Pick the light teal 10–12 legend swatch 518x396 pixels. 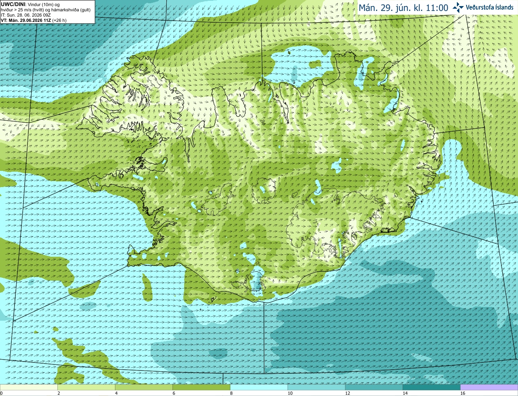point(316,387)
